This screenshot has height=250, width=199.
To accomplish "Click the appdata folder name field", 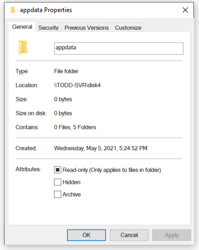I will click(x=119, y=48).
